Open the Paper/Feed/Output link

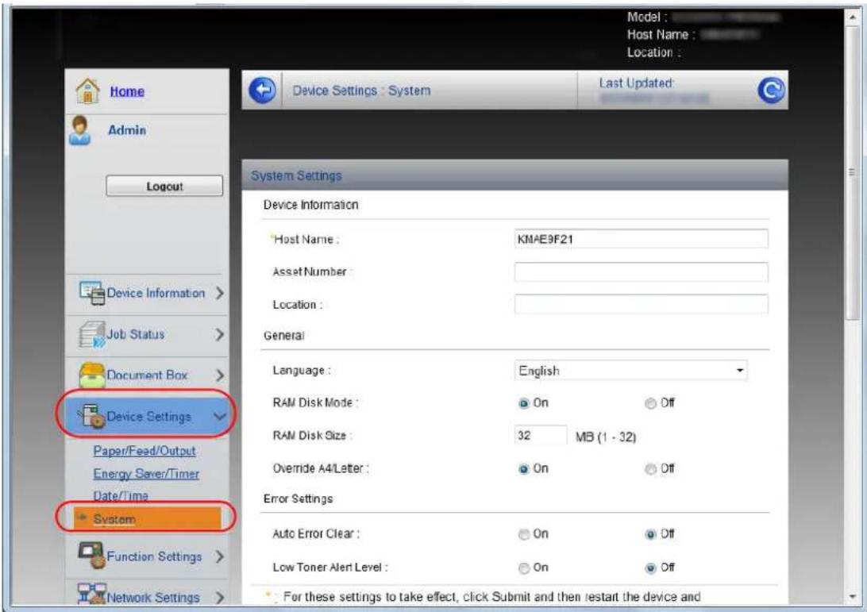pyautogui.click(x=144, y=451)
